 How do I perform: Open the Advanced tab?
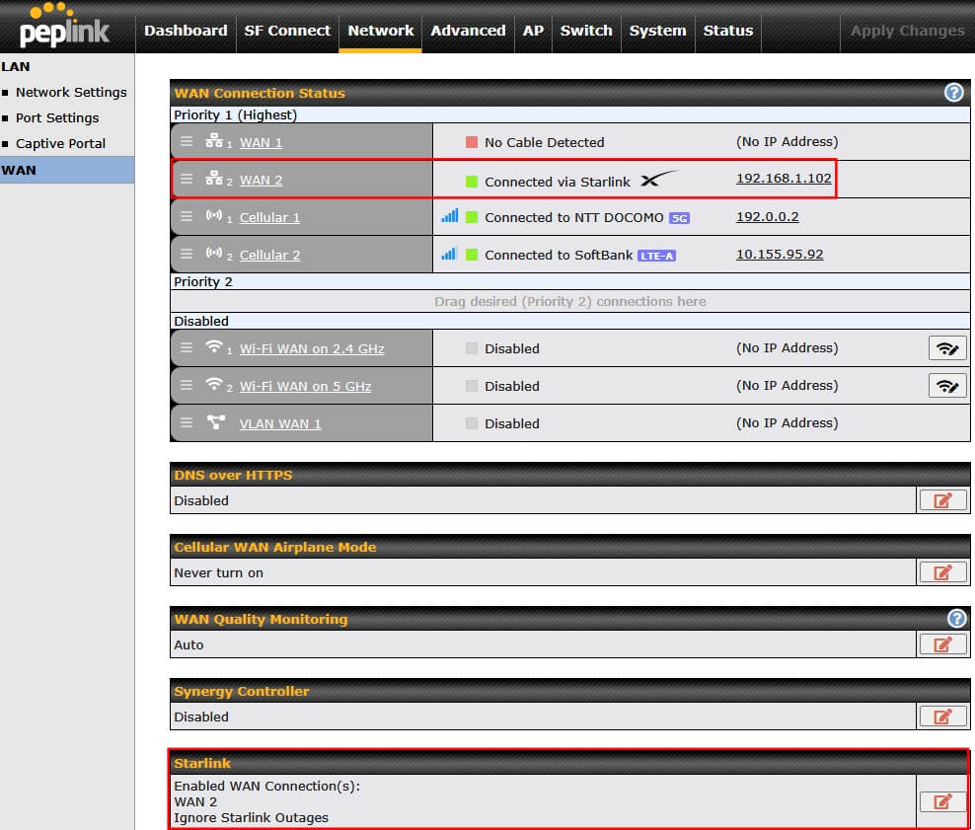point(468,31)
